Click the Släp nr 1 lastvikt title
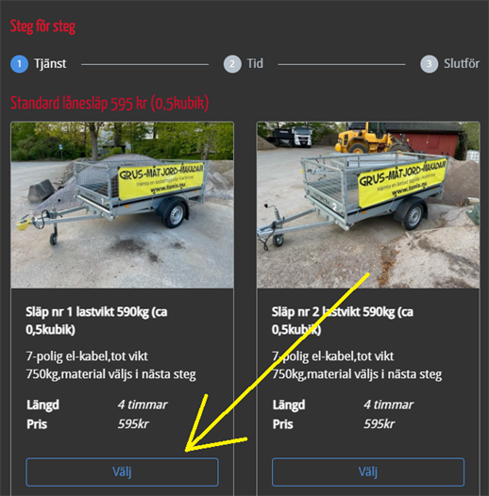489x496 pixels. point(96,321)
